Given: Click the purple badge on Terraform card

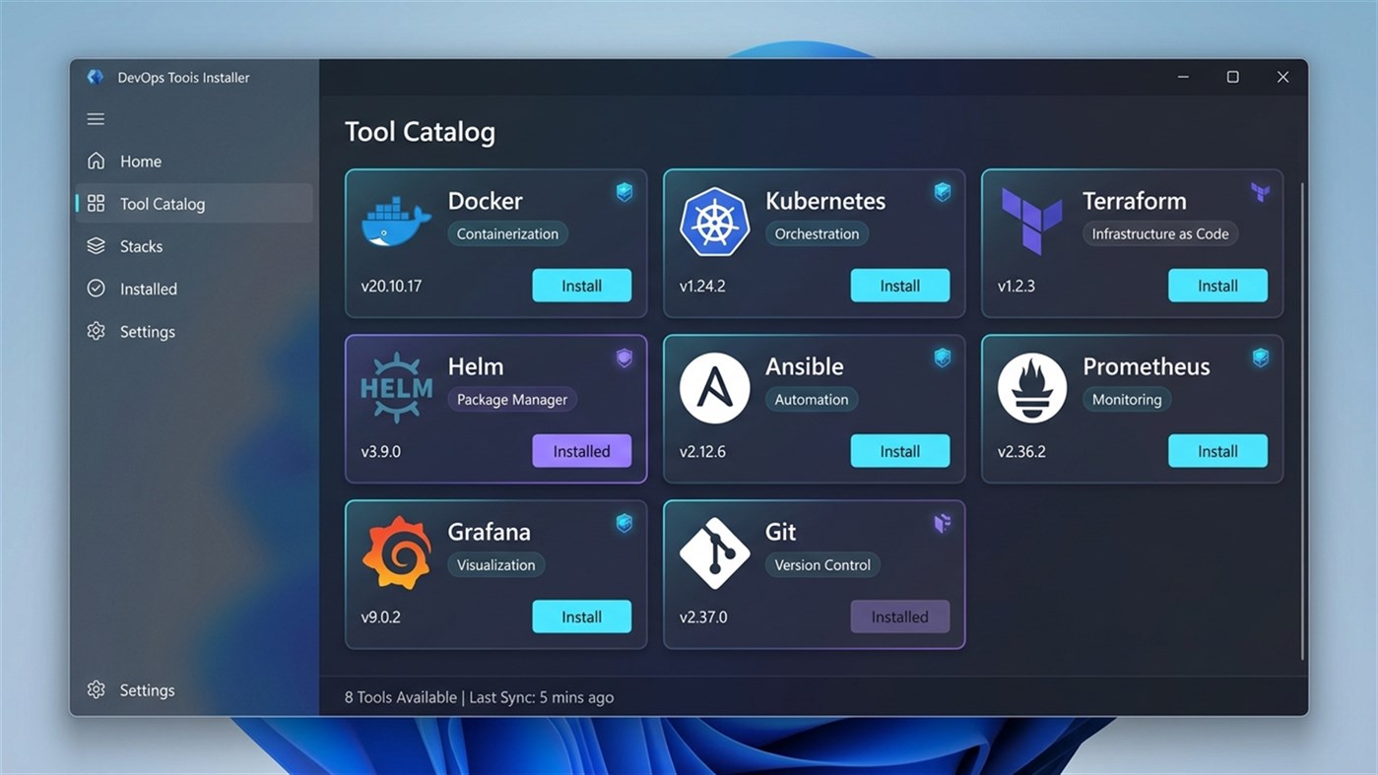Looking at the screenshot, I should (1260, 192).
